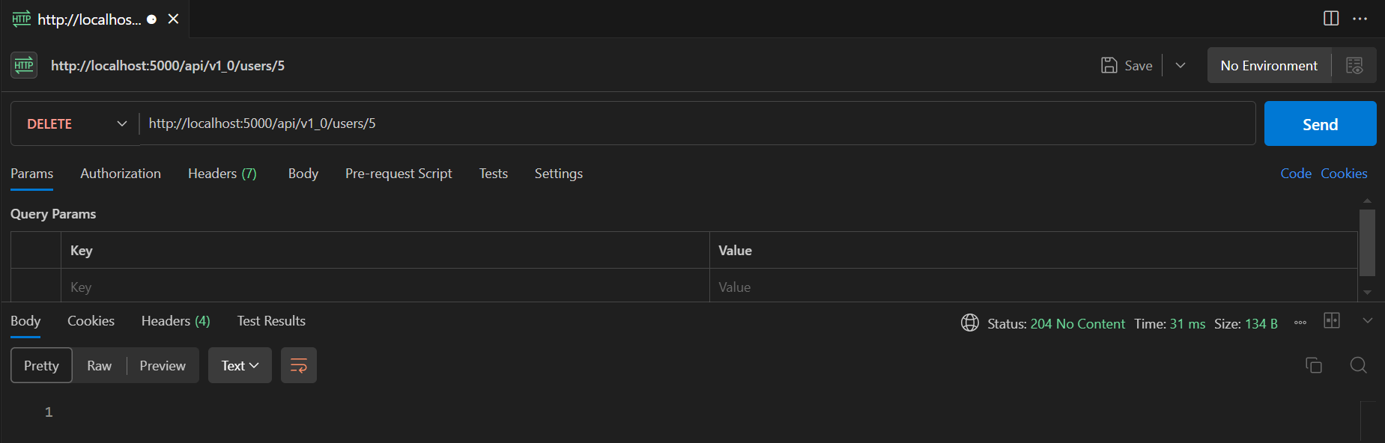Open the environment quick look icon
1385x443 pixels.
tap(1354, 65)
